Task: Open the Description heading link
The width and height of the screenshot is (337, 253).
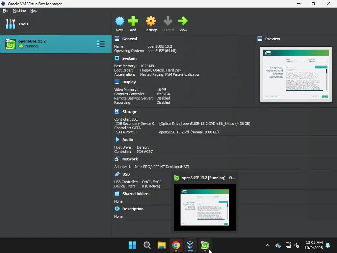Action: coord(133,209)
